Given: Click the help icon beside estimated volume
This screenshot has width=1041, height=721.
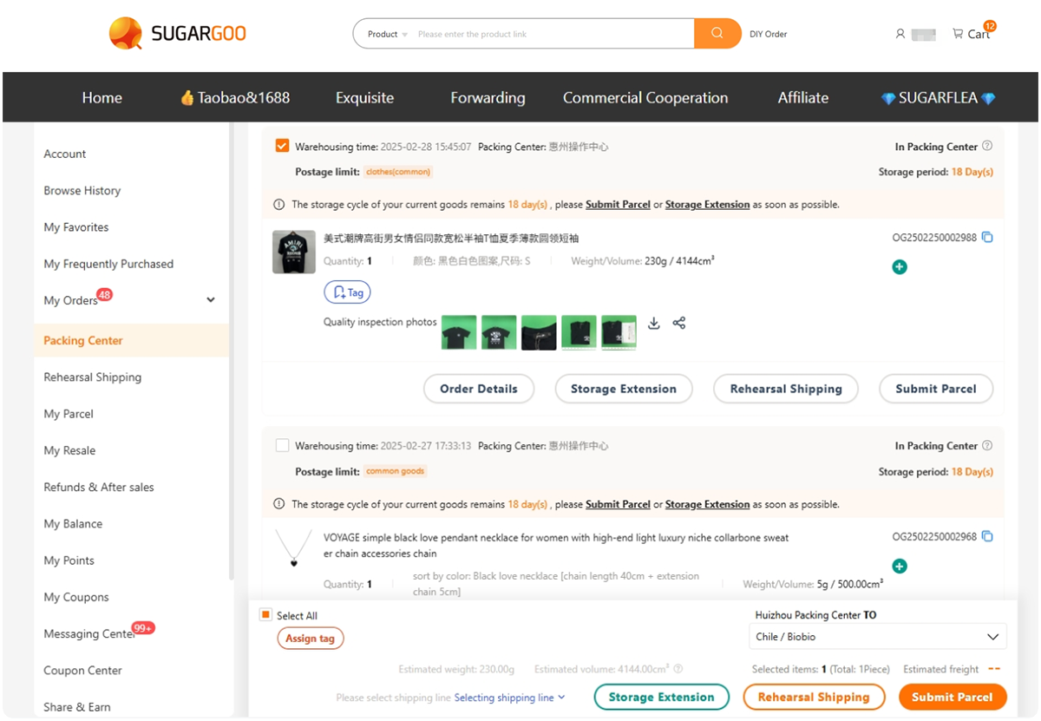Looking at the screenshot, I should 678,669.
